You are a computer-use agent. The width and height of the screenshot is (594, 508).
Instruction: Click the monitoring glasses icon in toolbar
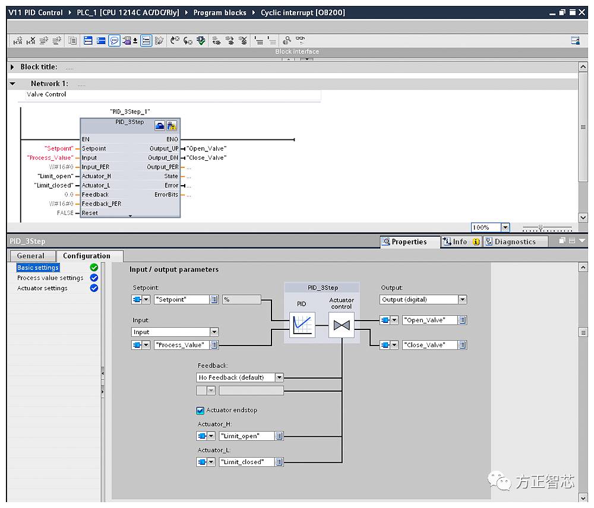(301, 40)
